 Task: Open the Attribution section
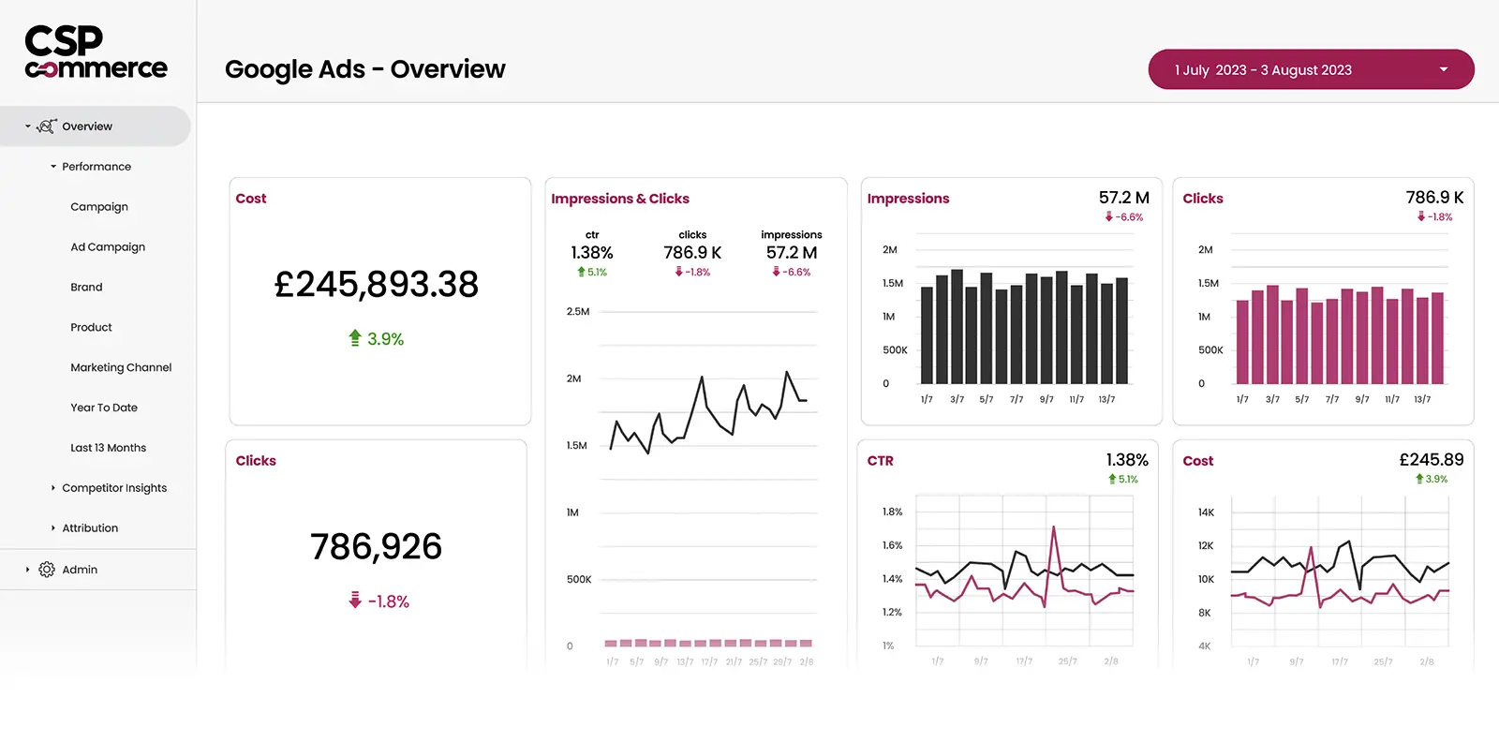90,528
